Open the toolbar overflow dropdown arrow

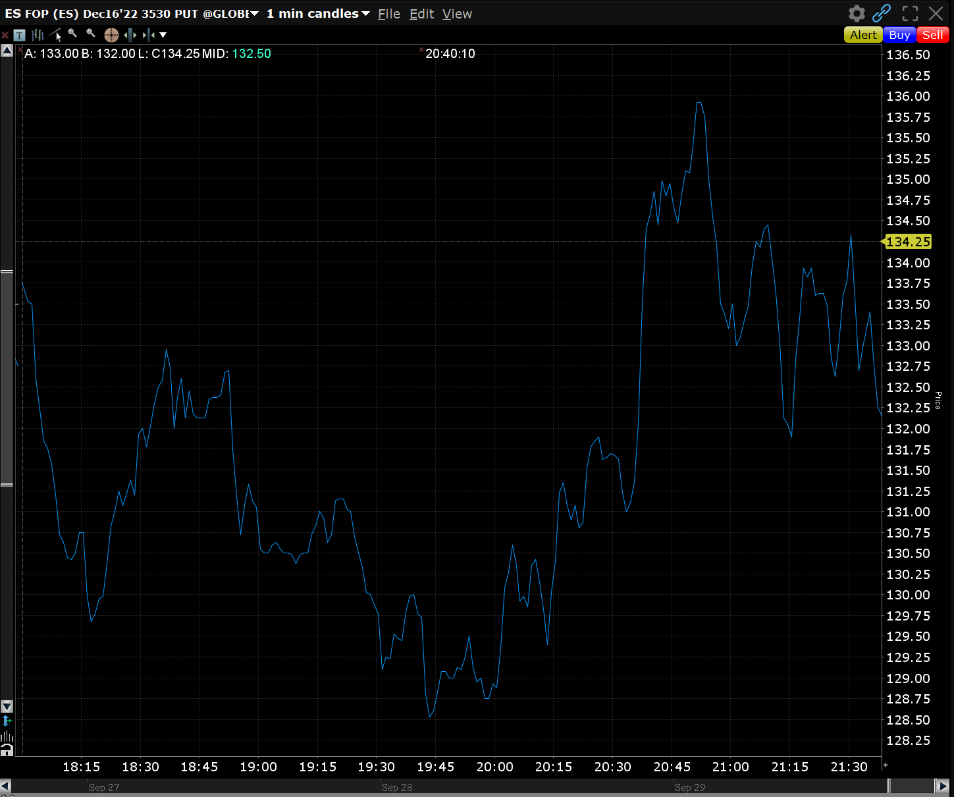point(163,35)
